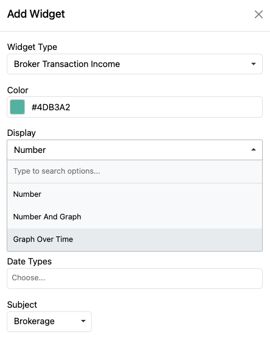Image resolution: width=270 pixels, height=340 pixels.
Task: Close the Add Widget dialog
Action: click(258, 15)
